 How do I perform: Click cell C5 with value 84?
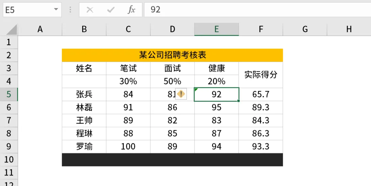pos(128,95)
